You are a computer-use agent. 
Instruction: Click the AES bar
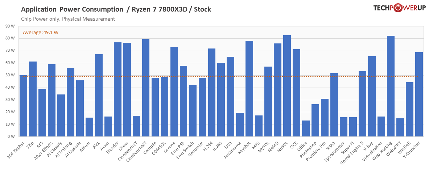click(x=42, y=113)
